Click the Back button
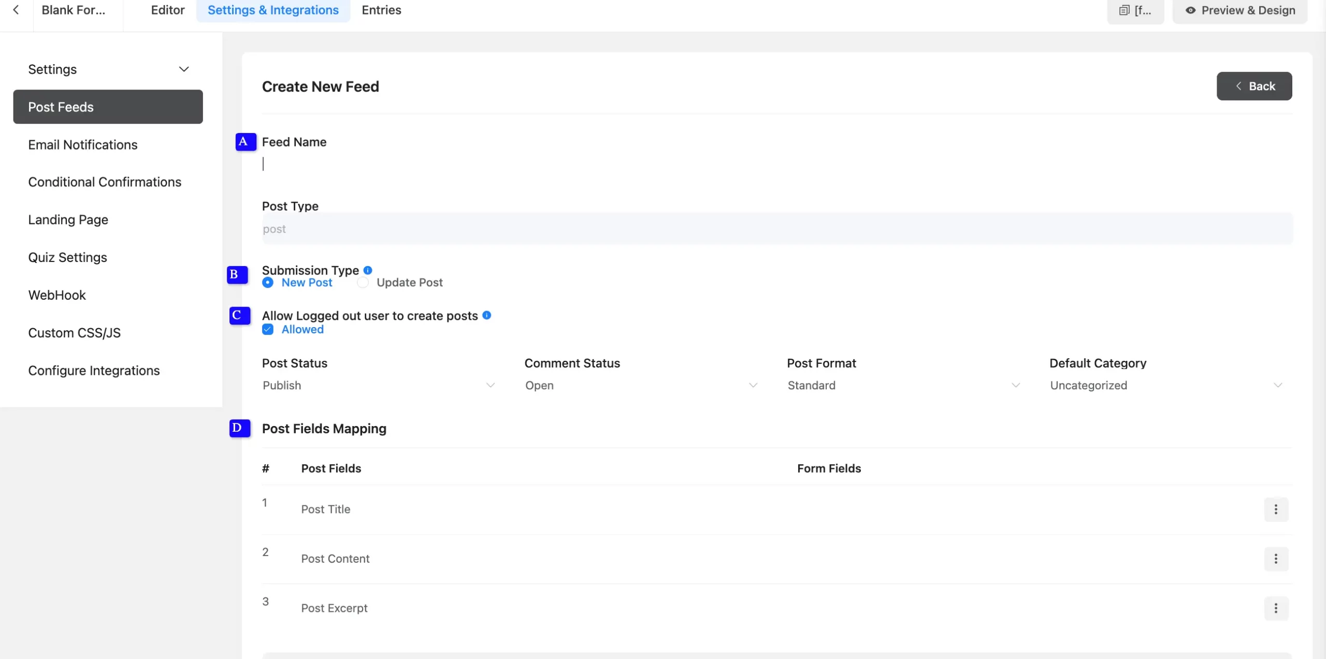This screenshot has width=1326, height=659. point(1254,86)
